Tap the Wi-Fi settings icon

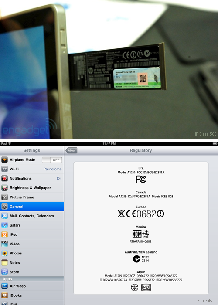4,169
